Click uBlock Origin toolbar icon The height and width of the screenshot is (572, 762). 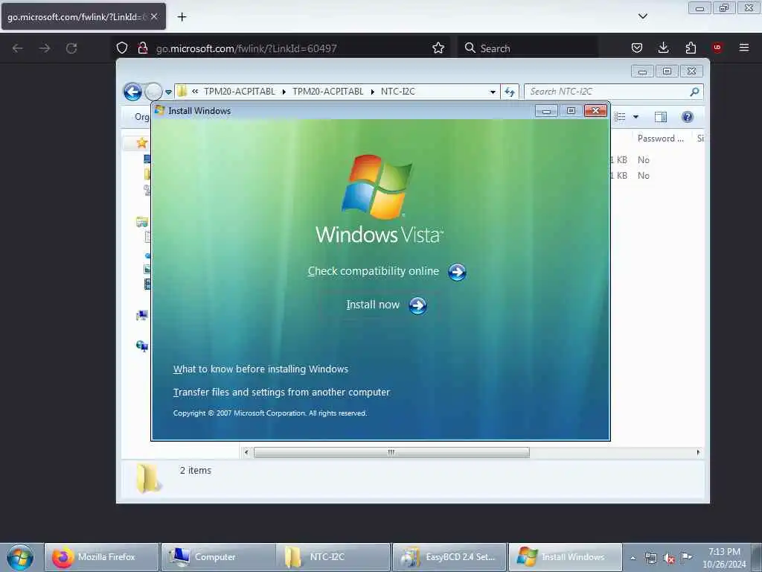(717, 48)
